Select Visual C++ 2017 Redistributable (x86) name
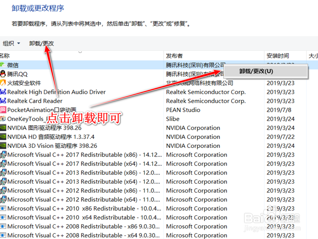 click(x=85, y=155)
